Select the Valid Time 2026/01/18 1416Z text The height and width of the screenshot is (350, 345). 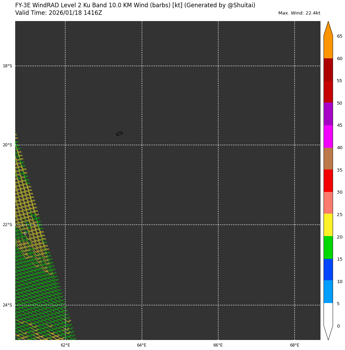pos(59,13)
